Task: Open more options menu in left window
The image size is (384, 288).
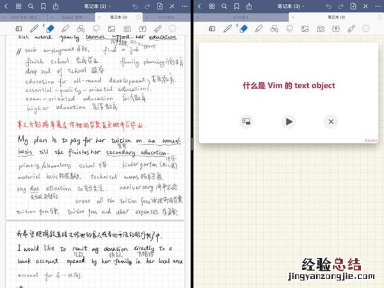Action: click(184, 6)
